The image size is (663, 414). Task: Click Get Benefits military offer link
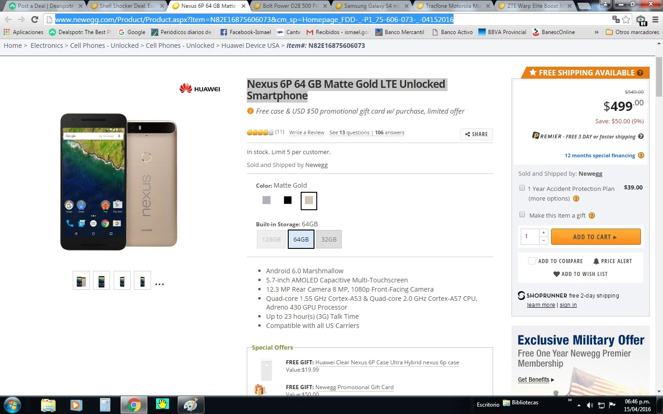click(536, 379)
